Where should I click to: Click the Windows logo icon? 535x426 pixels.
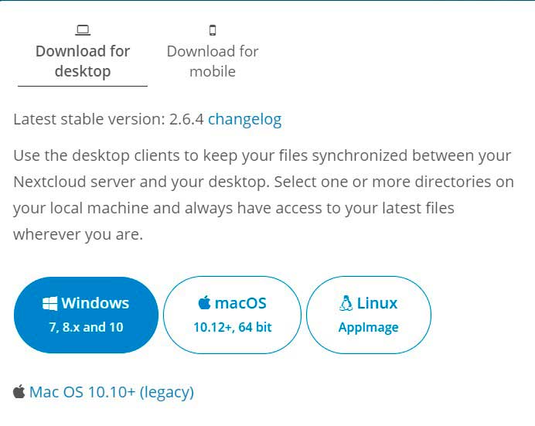click(x=49, y=303)
